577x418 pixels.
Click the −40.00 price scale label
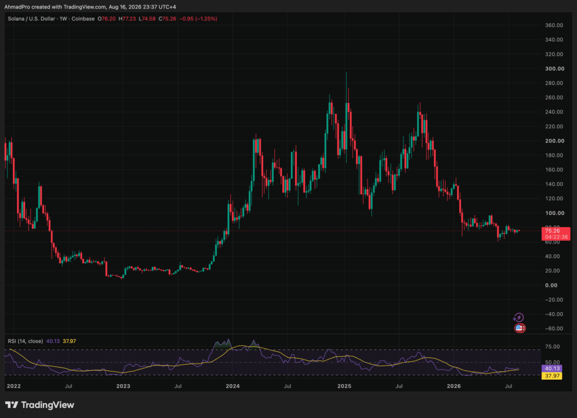[x=554, y=314]
